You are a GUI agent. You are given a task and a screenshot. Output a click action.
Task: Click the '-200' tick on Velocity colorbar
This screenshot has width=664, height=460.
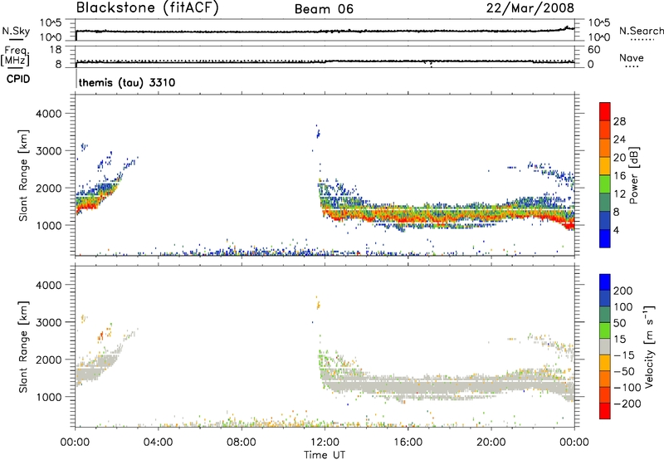pyautogui.click(x=627, y=404)
